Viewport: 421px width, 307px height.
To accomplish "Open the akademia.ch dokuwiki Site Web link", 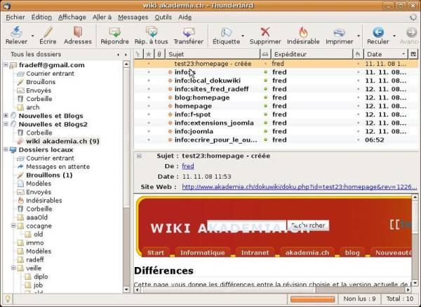I will [300, 187].
